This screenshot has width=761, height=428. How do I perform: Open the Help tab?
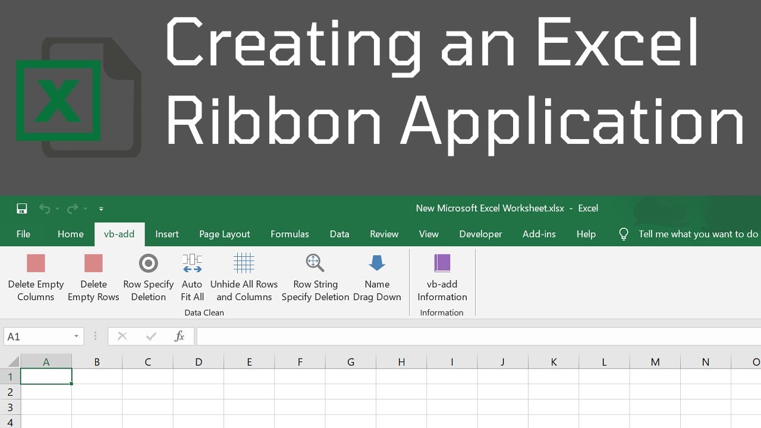pos(586,234)
